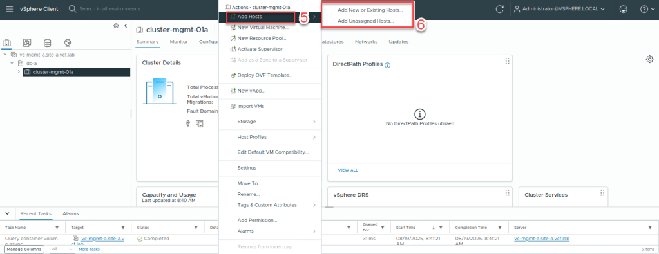Viewport: 659px width, 254px height.
Task: Click the refresh icon in the header
Action: point(500,9)
